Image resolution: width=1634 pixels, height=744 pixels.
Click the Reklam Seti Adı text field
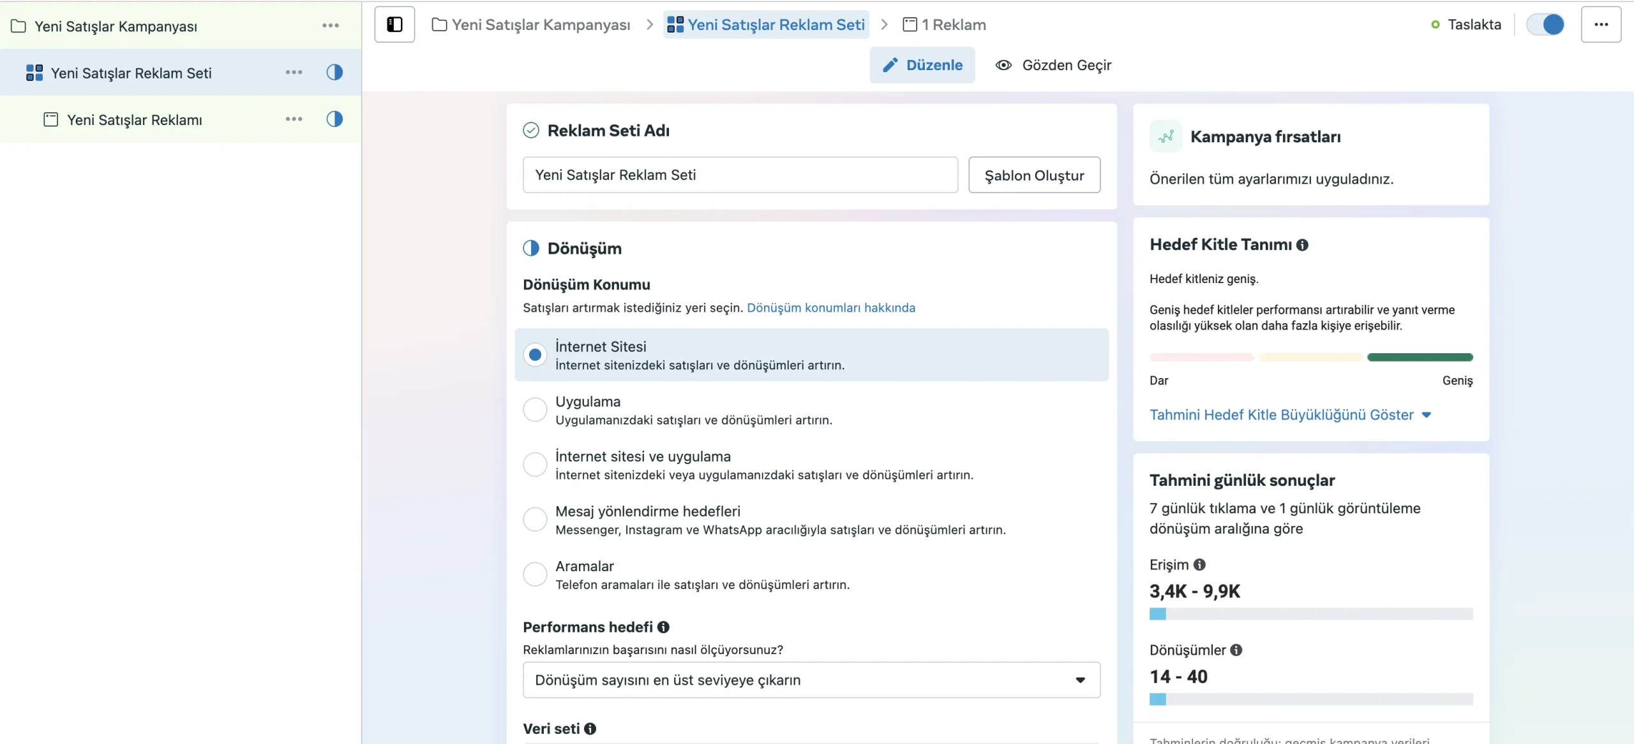click(x=740, y=175)
